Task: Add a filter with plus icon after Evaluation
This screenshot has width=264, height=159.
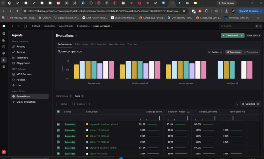Action: (89, 104)
